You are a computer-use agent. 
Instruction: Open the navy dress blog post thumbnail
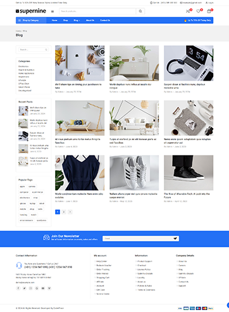(x=80, y=173)
